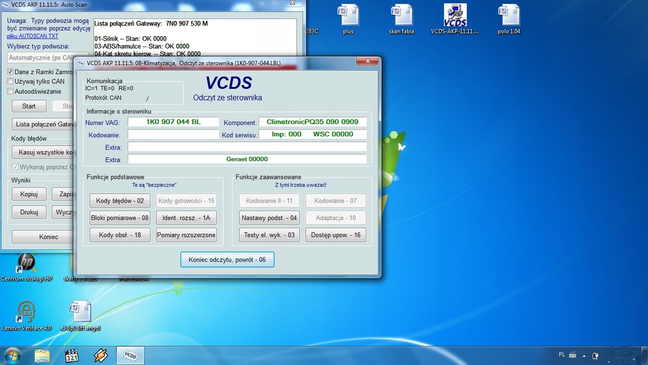
Task: Click 'Koniec odczytu, powrót - 06'
Action: click(227, 259)
